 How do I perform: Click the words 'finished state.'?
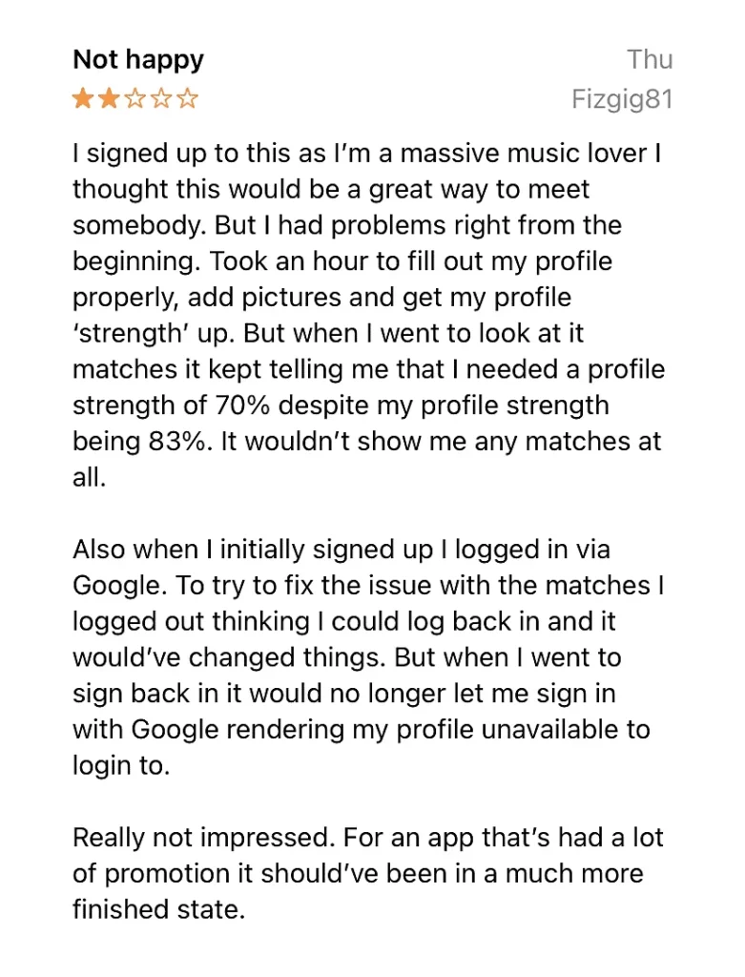159,909
